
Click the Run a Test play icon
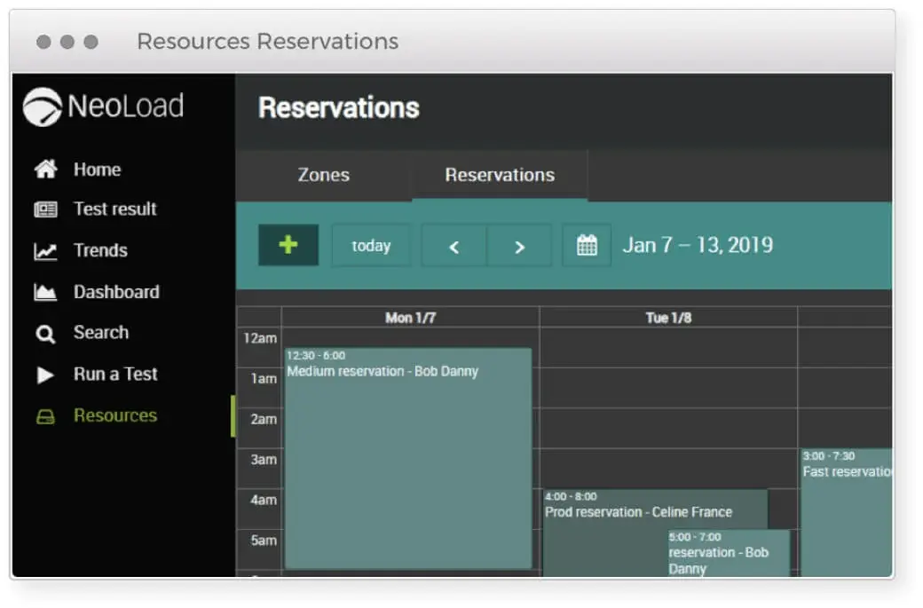point(45,375)
